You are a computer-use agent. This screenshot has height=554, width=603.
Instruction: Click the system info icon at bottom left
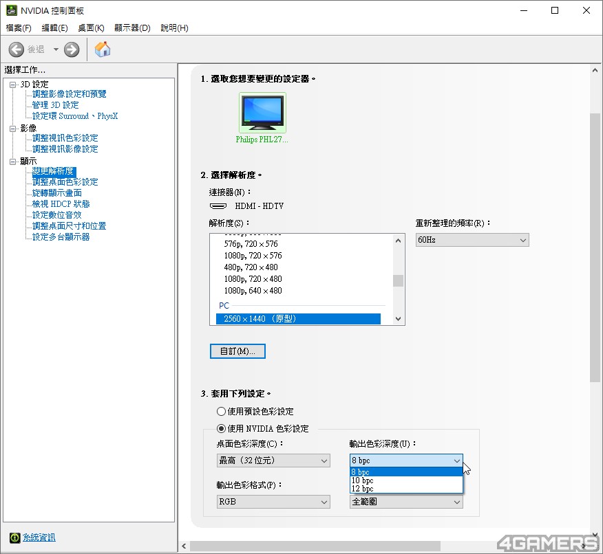tap(14, 538)
